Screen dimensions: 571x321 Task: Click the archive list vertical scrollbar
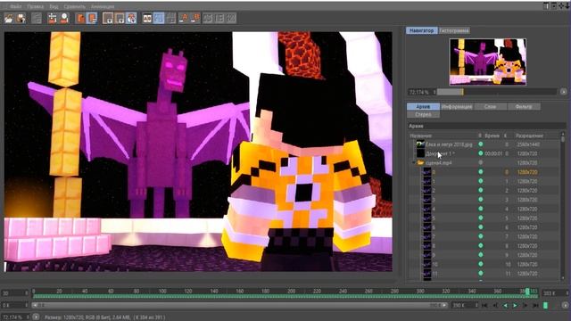pos(563,206)
